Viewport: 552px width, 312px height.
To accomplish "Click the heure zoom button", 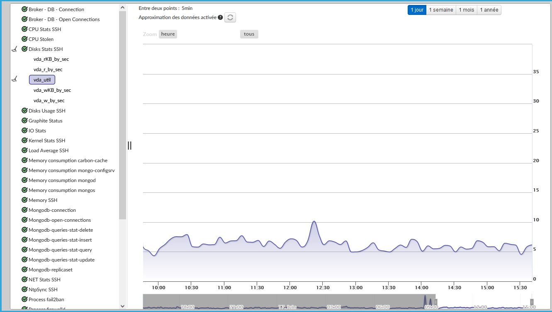I will pos(168,34).
